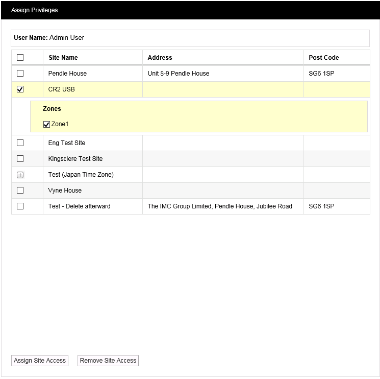Tick the select-all checkbox in header
This screenshot has height=379, width=380.
point(20,58)
